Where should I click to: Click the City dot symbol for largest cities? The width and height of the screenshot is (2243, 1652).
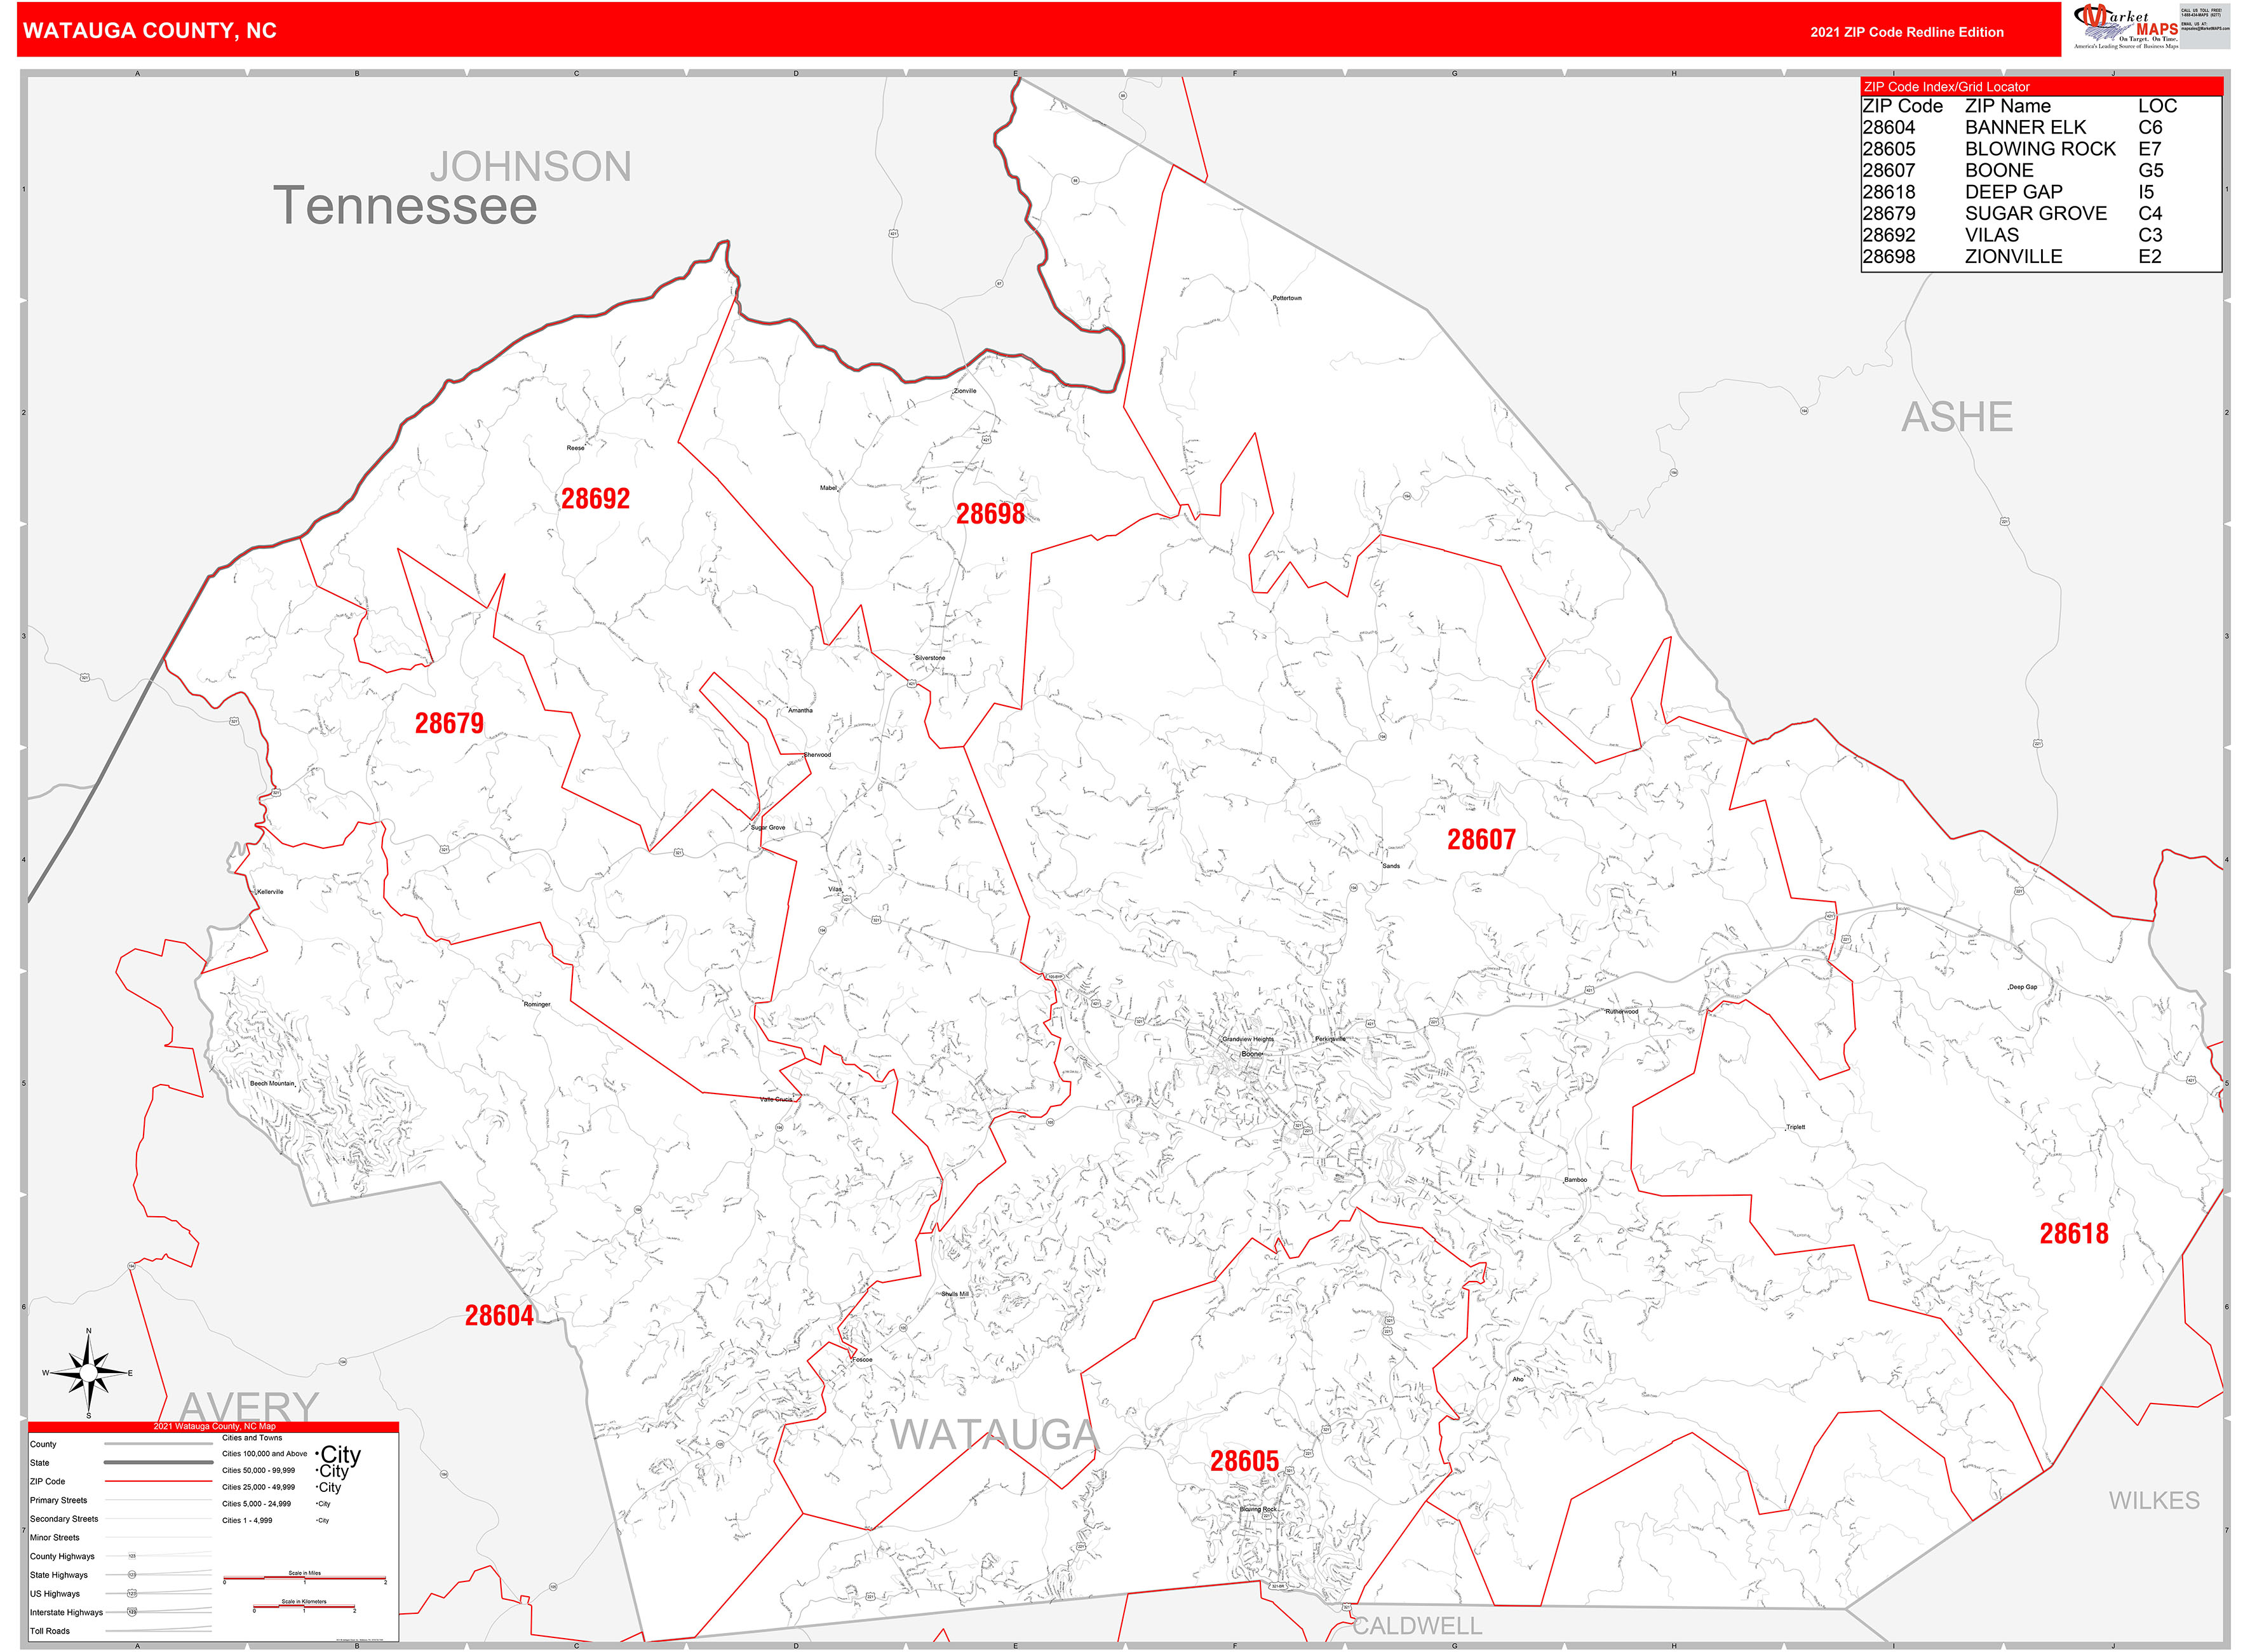(x=318, y=1454)
